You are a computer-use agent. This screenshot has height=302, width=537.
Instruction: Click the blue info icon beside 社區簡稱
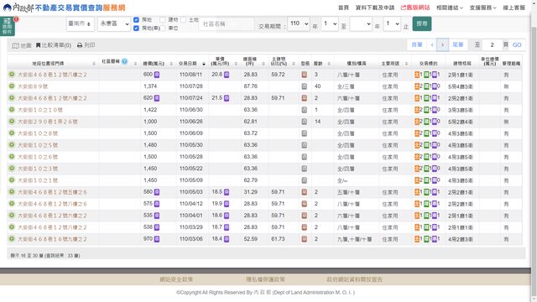pyautogui.click(x=125, y=61)
